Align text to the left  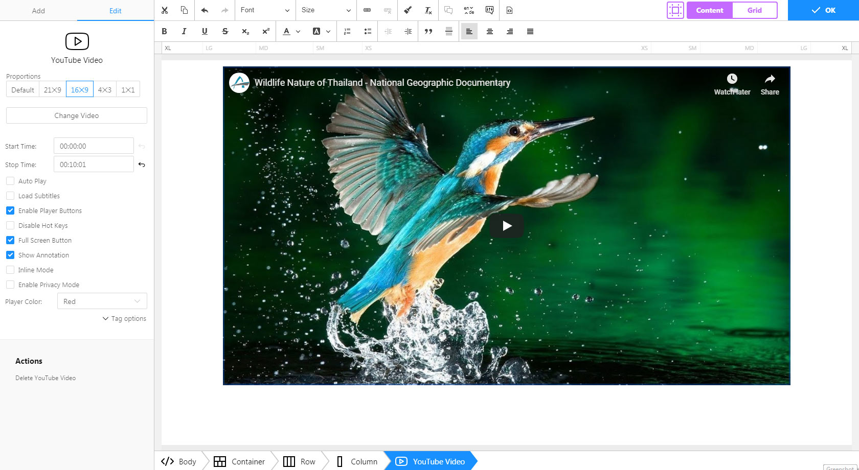(469, 31)
